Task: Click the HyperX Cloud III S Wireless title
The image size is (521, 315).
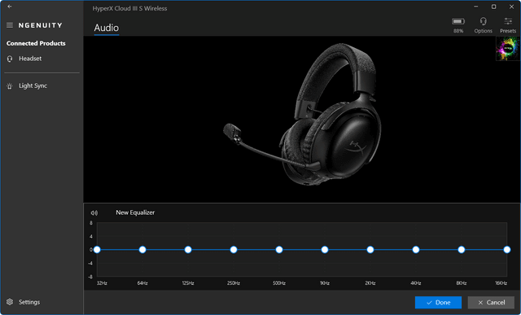Action: [x=130, y=9]
